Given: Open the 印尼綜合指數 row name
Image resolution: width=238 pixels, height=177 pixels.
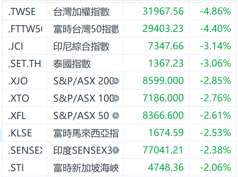Looking at the screenshot, I should (x=81, y=46).
